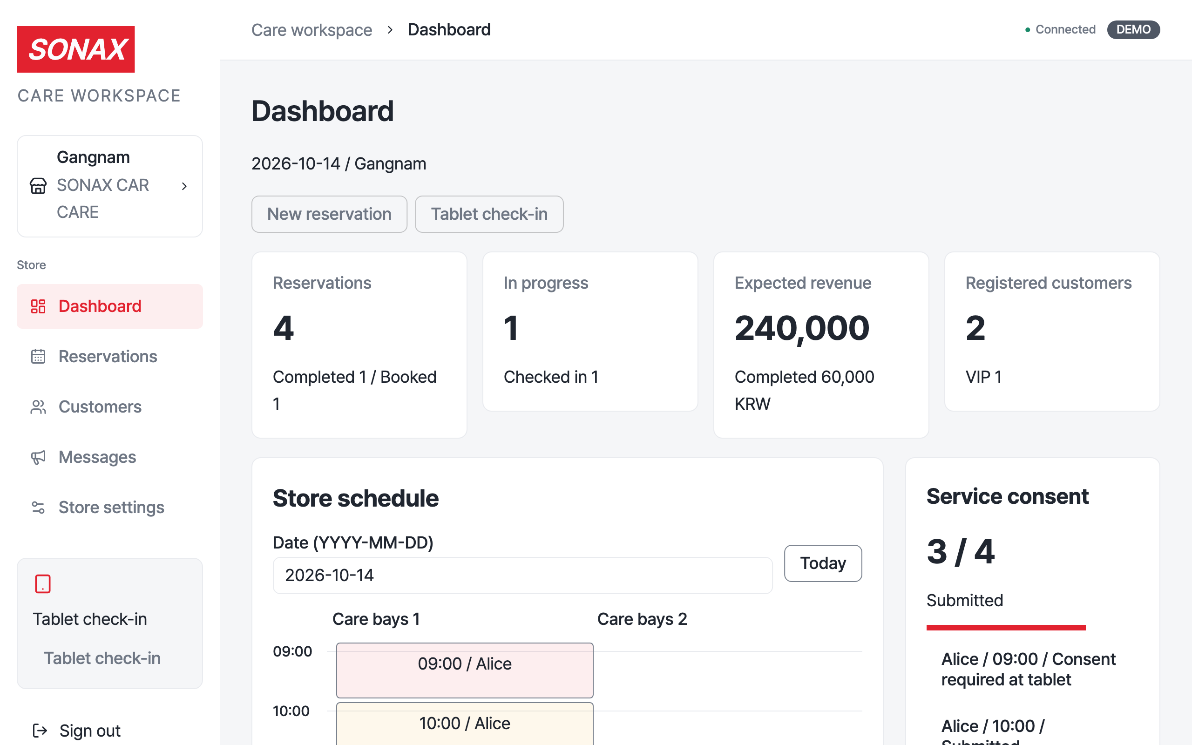Click the Reservations calendar icon
The width and height of the screenshot is (1192, 745).
tap(38, 356)
